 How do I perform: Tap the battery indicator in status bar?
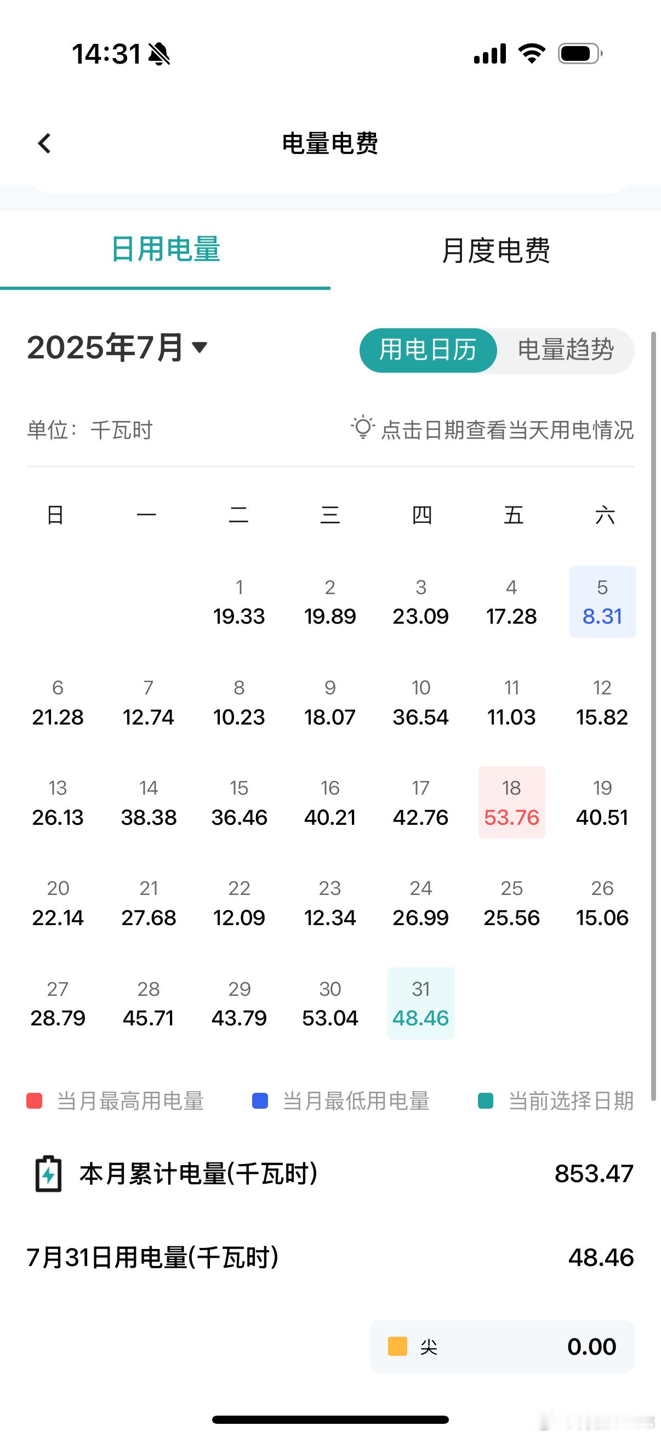pos(580,54)
